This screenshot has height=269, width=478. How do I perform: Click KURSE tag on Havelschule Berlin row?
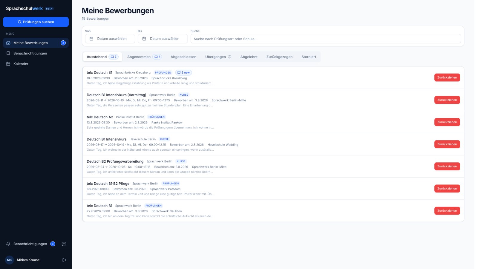pos(164,139)
